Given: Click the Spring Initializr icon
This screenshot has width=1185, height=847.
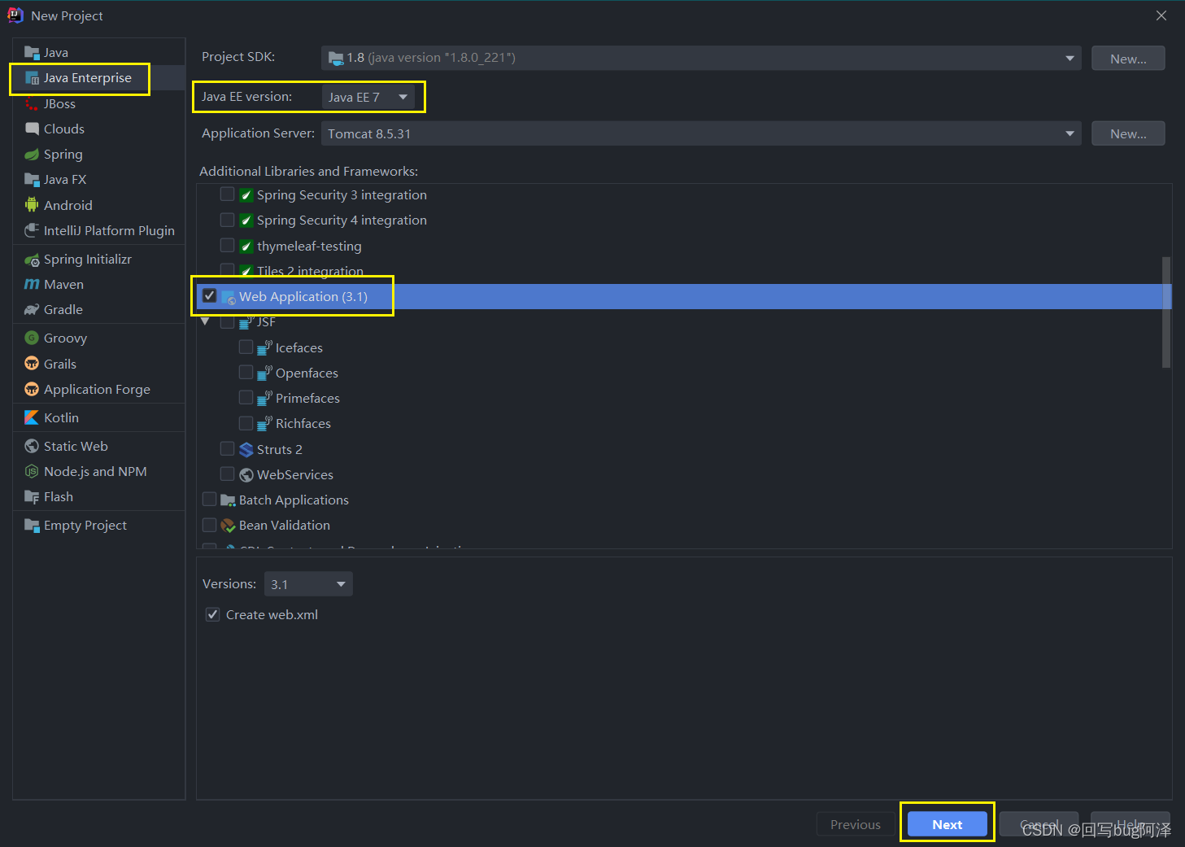Looking at the screenshot, I should (32, 260).
